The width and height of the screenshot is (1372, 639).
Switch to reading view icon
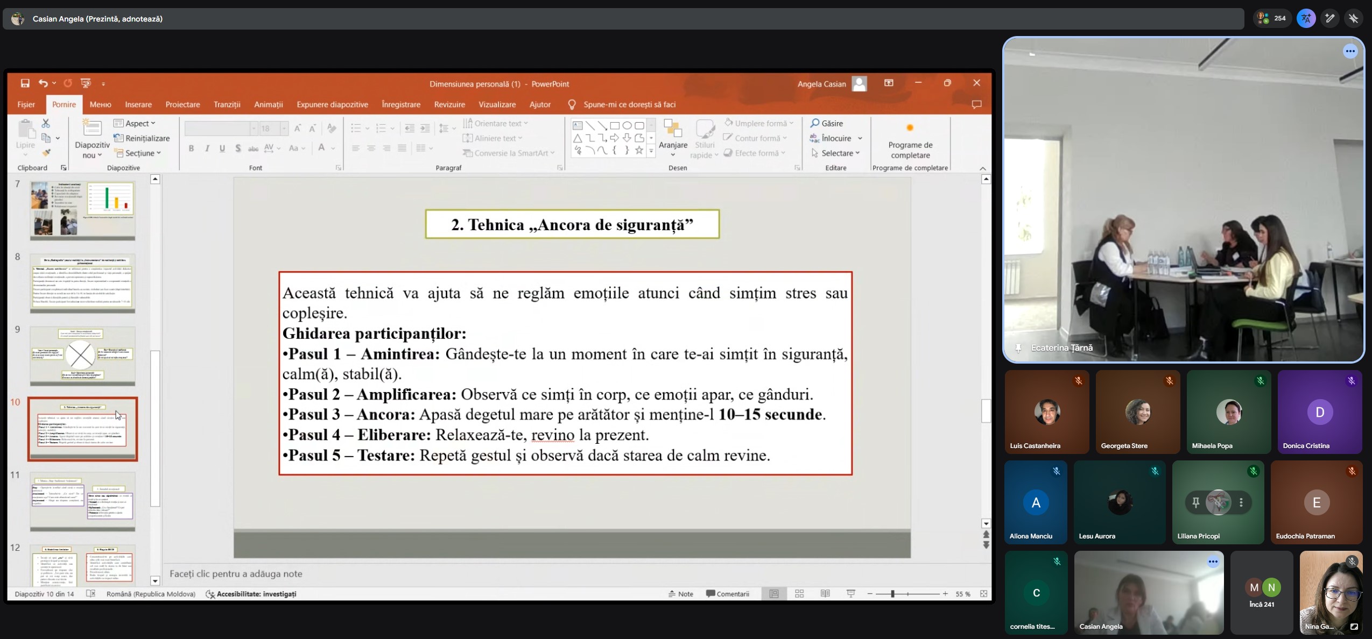[825, 594]
